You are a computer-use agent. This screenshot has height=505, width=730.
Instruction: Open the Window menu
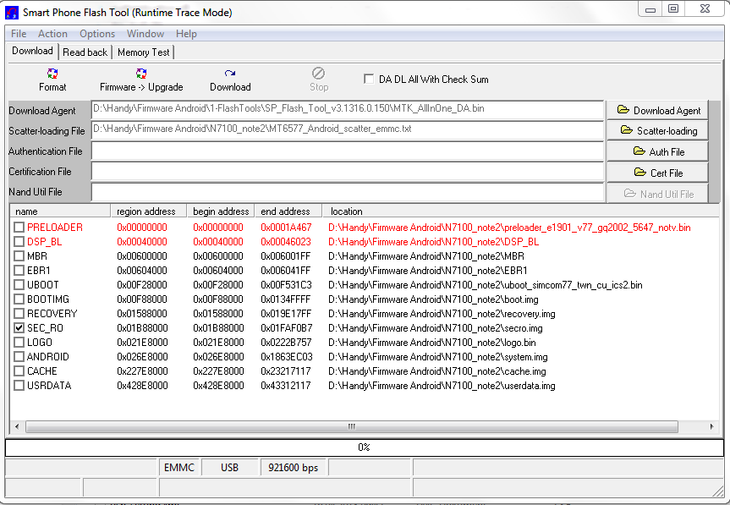coord(145,34)
